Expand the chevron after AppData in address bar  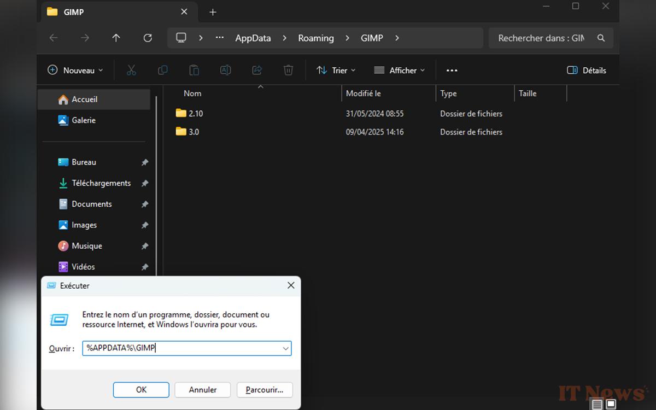click(284, 38)
